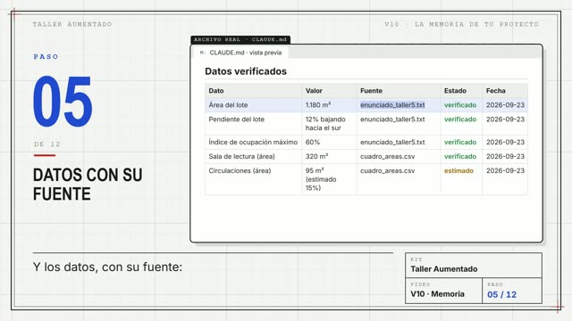Click the date in Sala de lectura row
This screenshot has height=321, width=572.
click(505, 156)
